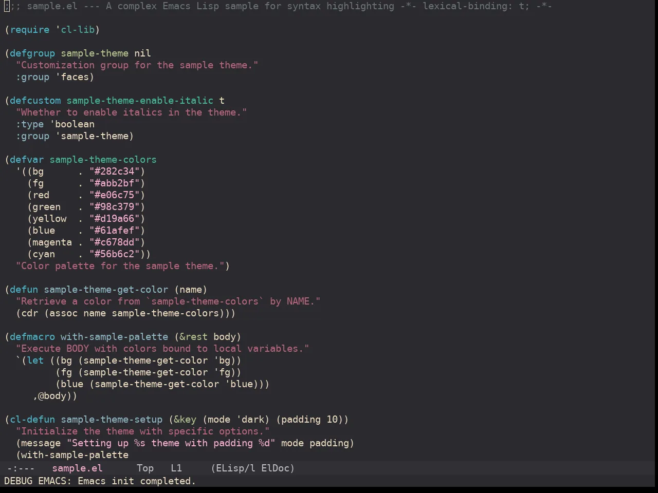Click the "#56b6c2" cyan color string

tap(115, 254)
